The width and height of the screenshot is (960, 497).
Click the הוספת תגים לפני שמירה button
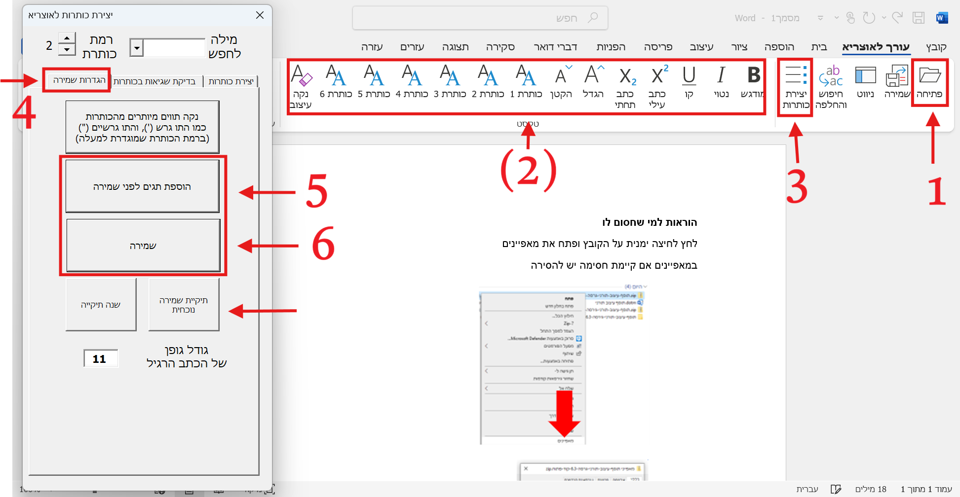pyautogui.click(x=142, y=186)
